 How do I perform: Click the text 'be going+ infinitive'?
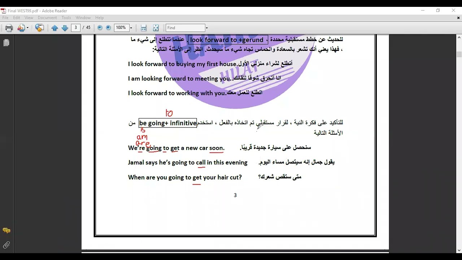tap(168, 123)
